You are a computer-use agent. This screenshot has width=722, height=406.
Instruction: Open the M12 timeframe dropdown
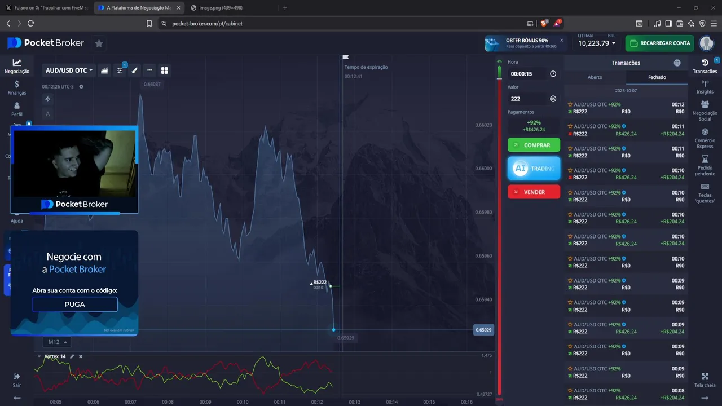click(x=57, y=342)
